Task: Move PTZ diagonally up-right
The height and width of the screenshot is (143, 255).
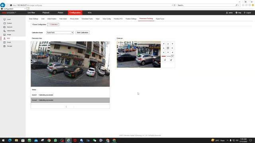Action: point(172,44)
